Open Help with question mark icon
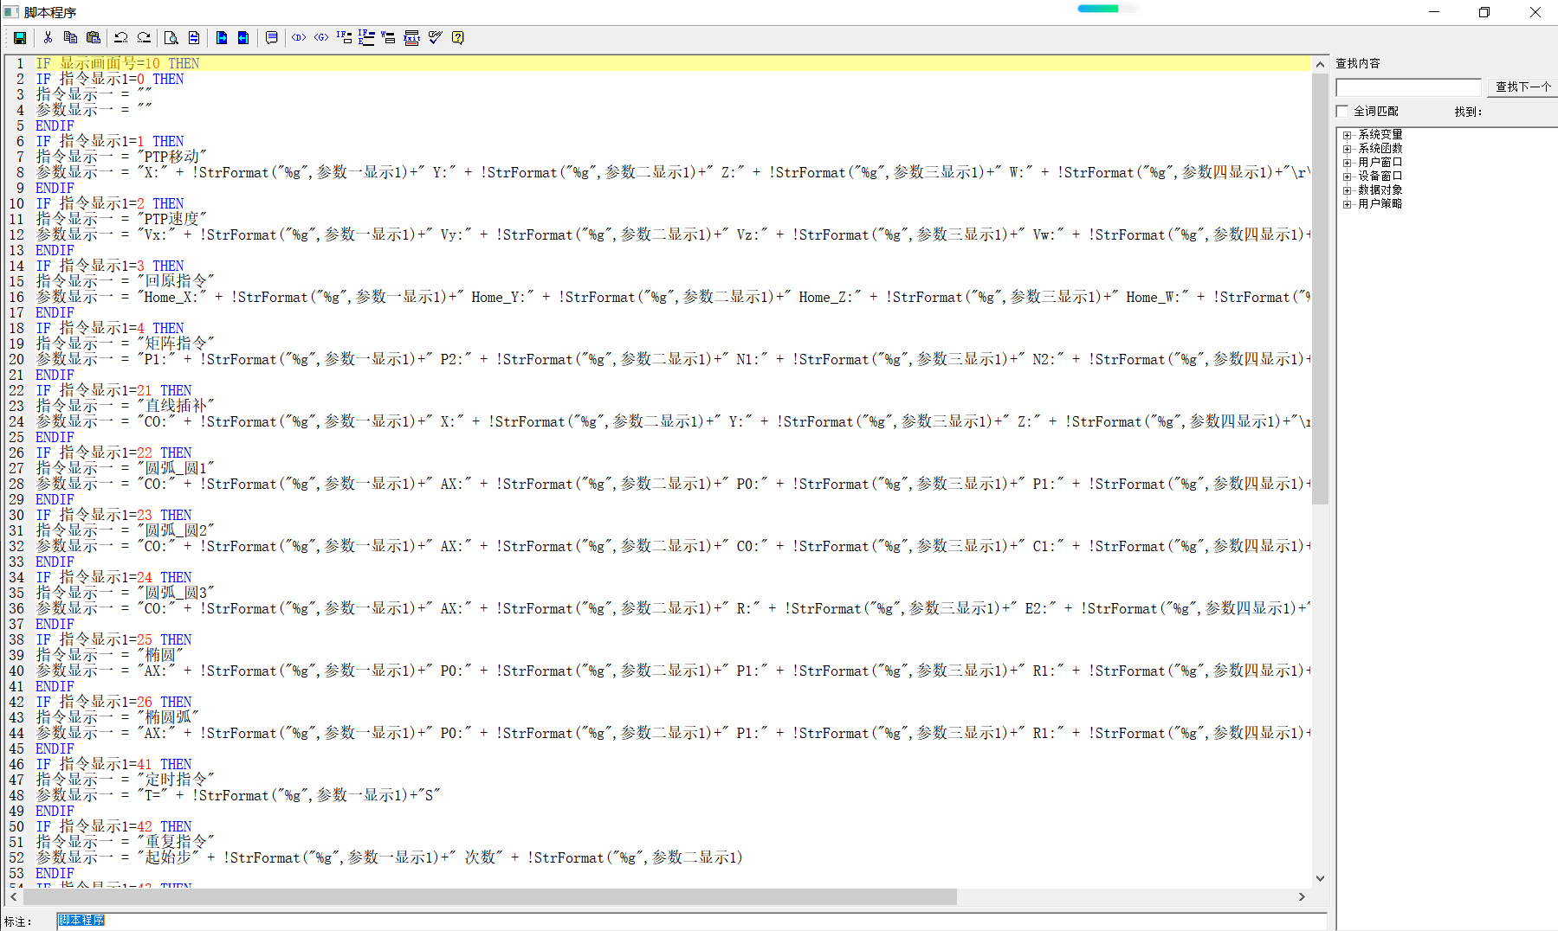The width and height of the screenshot is (1558, 931). tap(458, 37)
